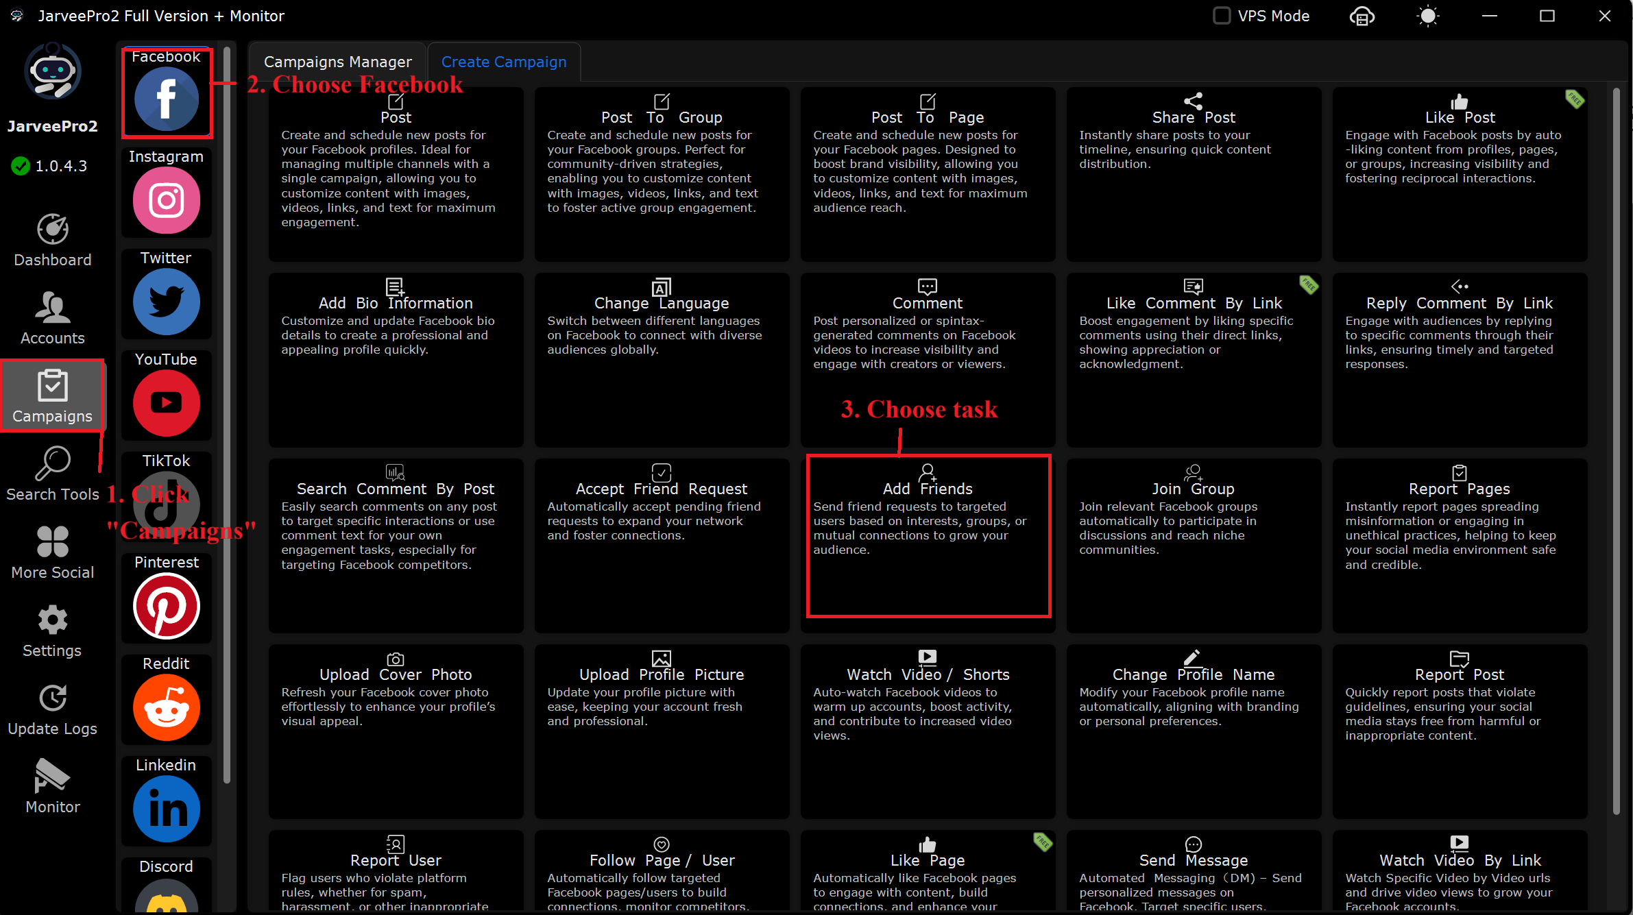Click the Watch Video By Link icon
Image resolution: width=1633 pixels, height=915 pixels.
click(x=1460, y=842)
